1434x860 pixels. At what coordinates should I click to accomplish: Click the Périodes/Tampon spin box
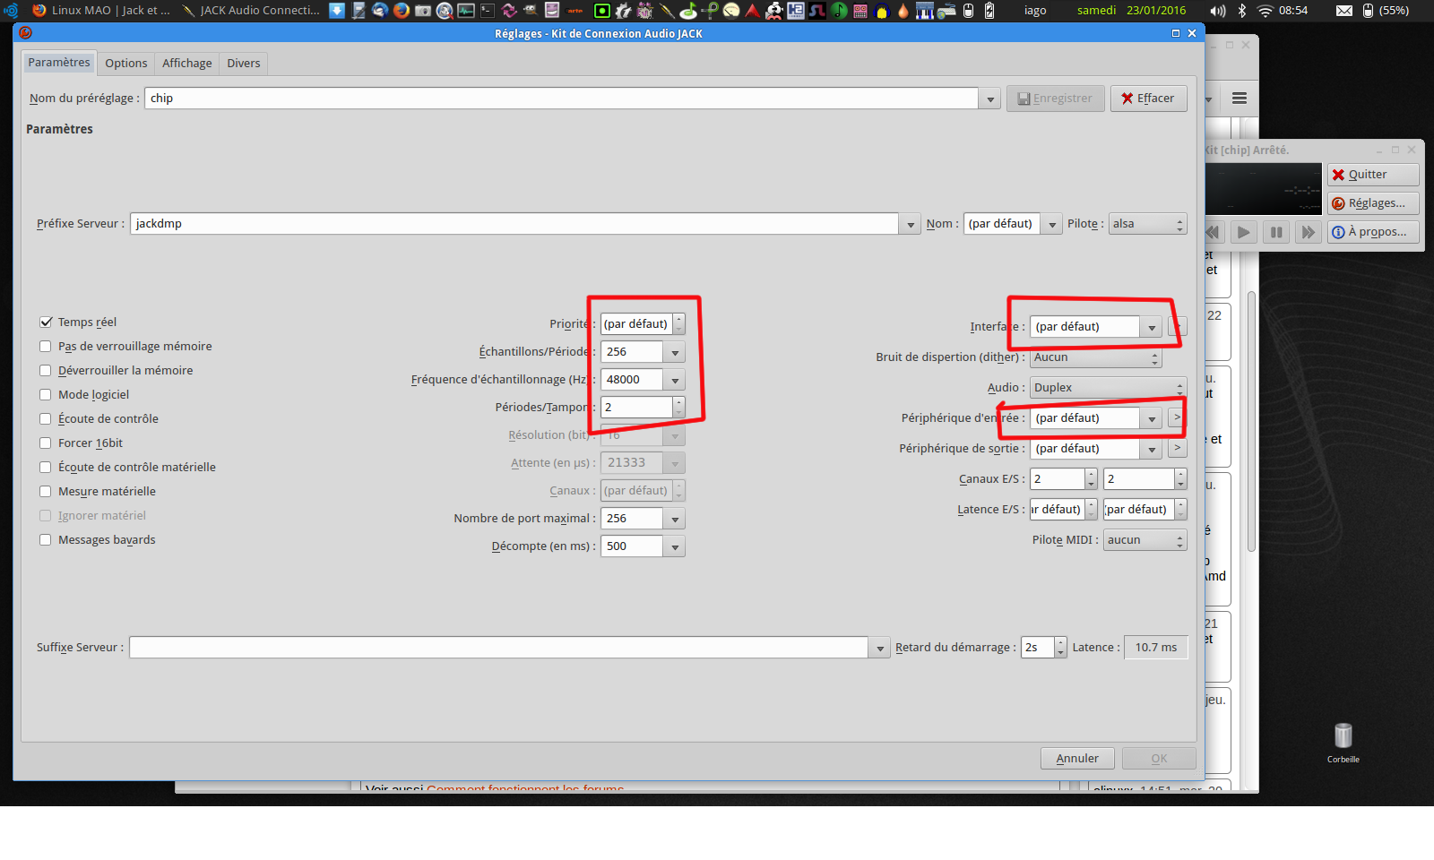coord(643,408)
